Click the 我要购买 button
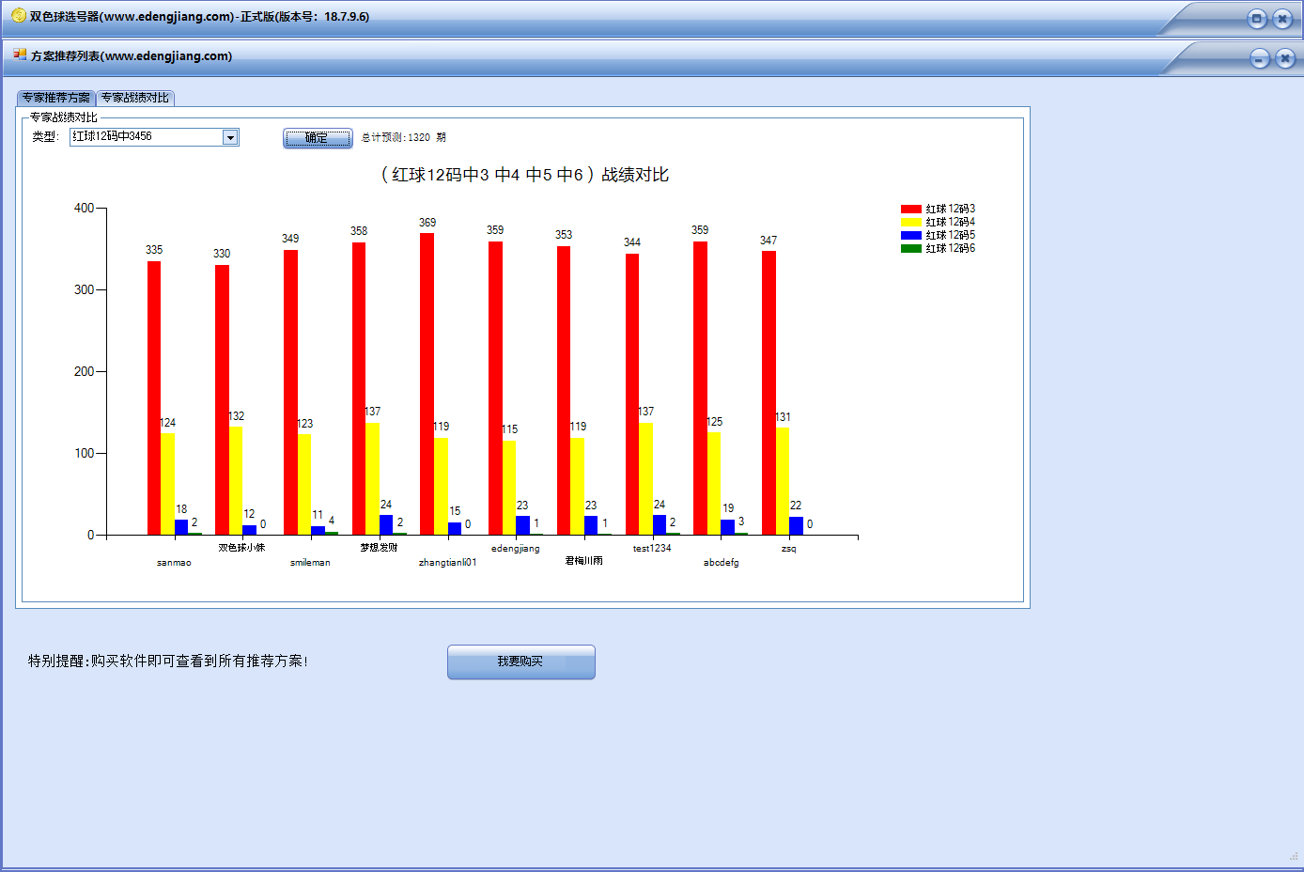The height and width of the screenshot is (872, 1304). [x=520, y=662]
